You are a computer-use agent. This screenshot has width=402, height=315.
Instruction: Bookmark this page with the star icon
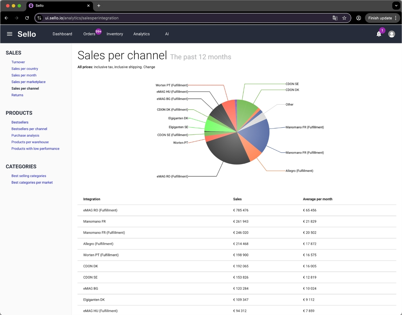pyautogui.click(x=344, y=18)
